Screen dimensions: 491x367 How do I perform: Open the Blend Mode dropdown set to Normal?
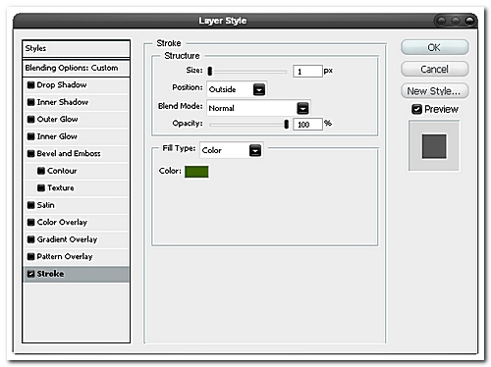coord(258,108)
